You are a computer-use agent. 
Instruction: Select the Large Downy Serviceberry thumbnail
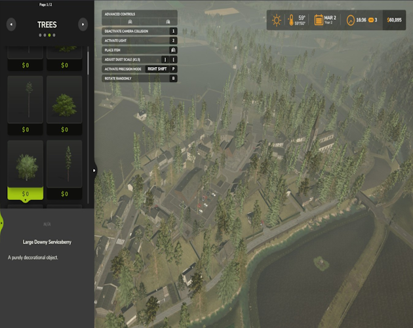[x=26, y=164]
